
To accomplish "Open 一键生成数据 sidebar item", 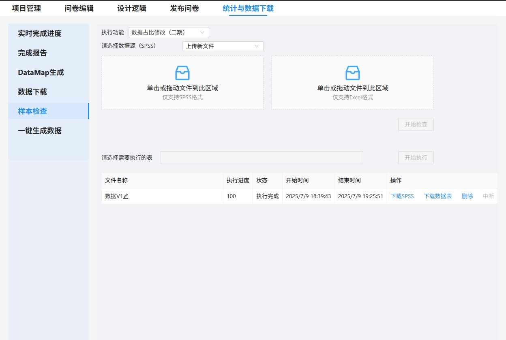I will [x=49, y=130].
